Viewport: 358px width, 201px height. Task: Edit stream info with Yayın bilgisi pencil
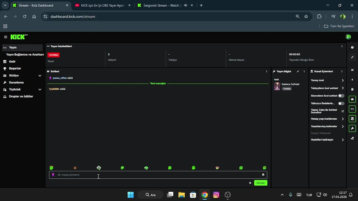(x=298, y=71)
